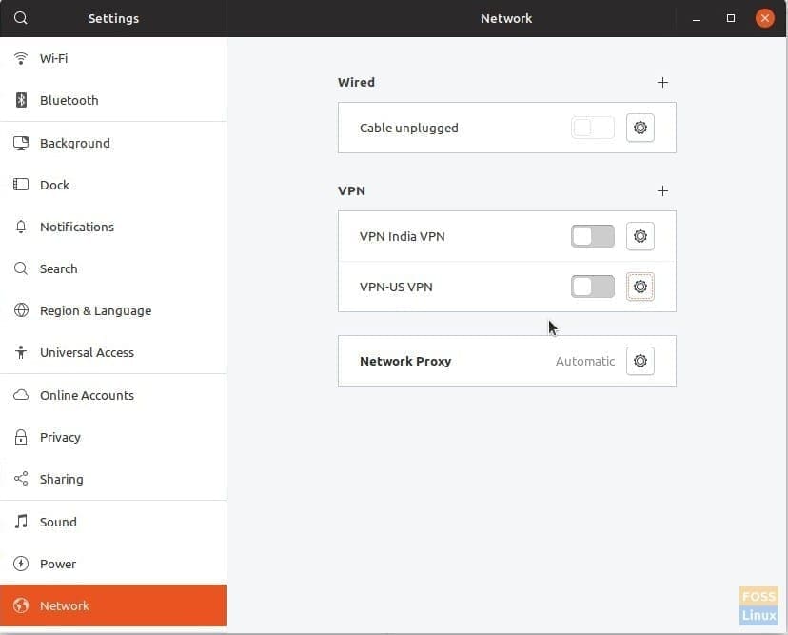Click the Cable unplugged text
Viewport: 788px width, 635px height.
408,128
